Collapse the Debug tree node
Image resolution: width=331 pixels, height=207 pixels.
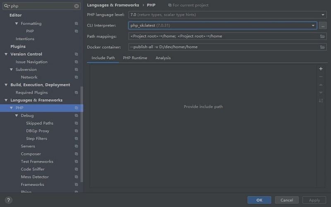click(x=17, y=116)
